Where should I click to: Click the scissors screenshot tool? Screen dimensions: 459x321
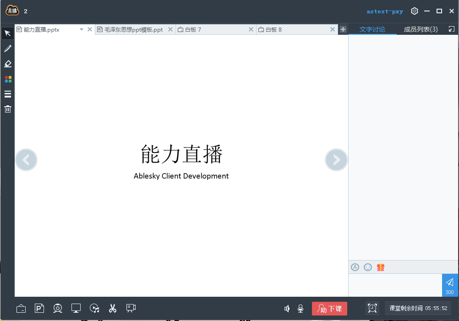pos(113,309)
